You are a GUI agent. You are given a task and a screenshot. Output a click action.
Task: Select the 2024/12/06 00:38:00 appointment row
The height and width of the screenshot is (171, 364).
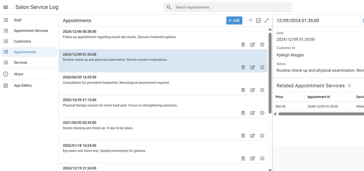(x=163, y=38)
